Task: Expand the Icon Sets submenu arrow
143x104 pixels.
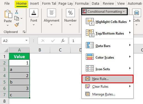Action: tap(130, 68)
